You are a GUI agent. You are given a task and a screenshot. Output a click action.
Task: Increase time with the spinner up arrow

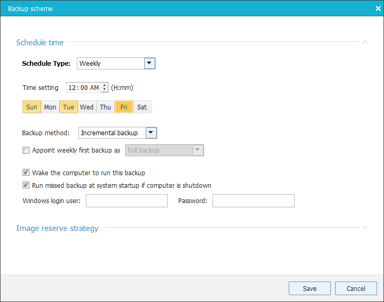pyautogui.click(x=105, y=85)
